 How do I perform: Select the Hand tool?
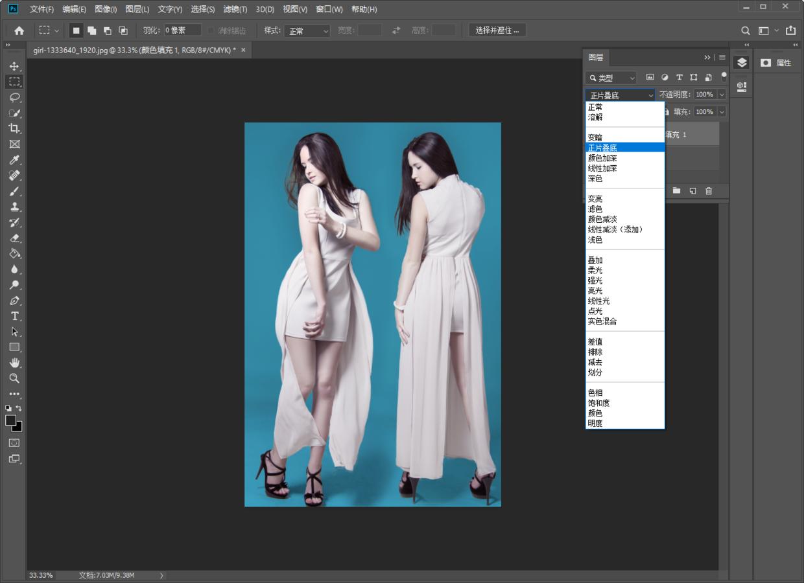pos(14,363)
